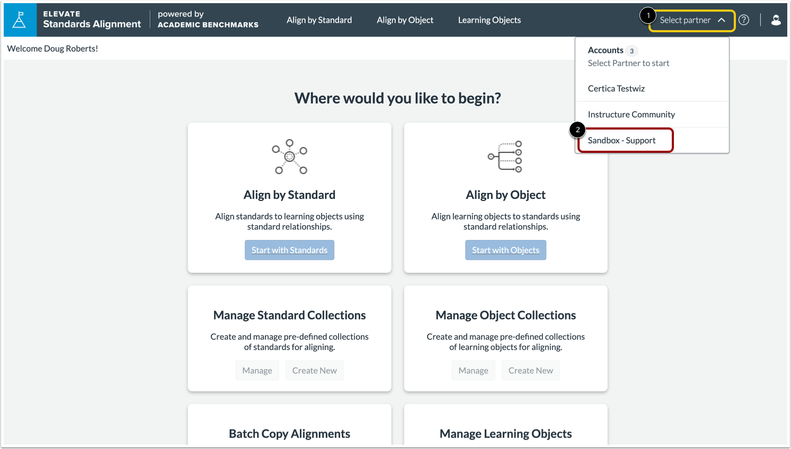Click Create New for object collections

(530, 370)
